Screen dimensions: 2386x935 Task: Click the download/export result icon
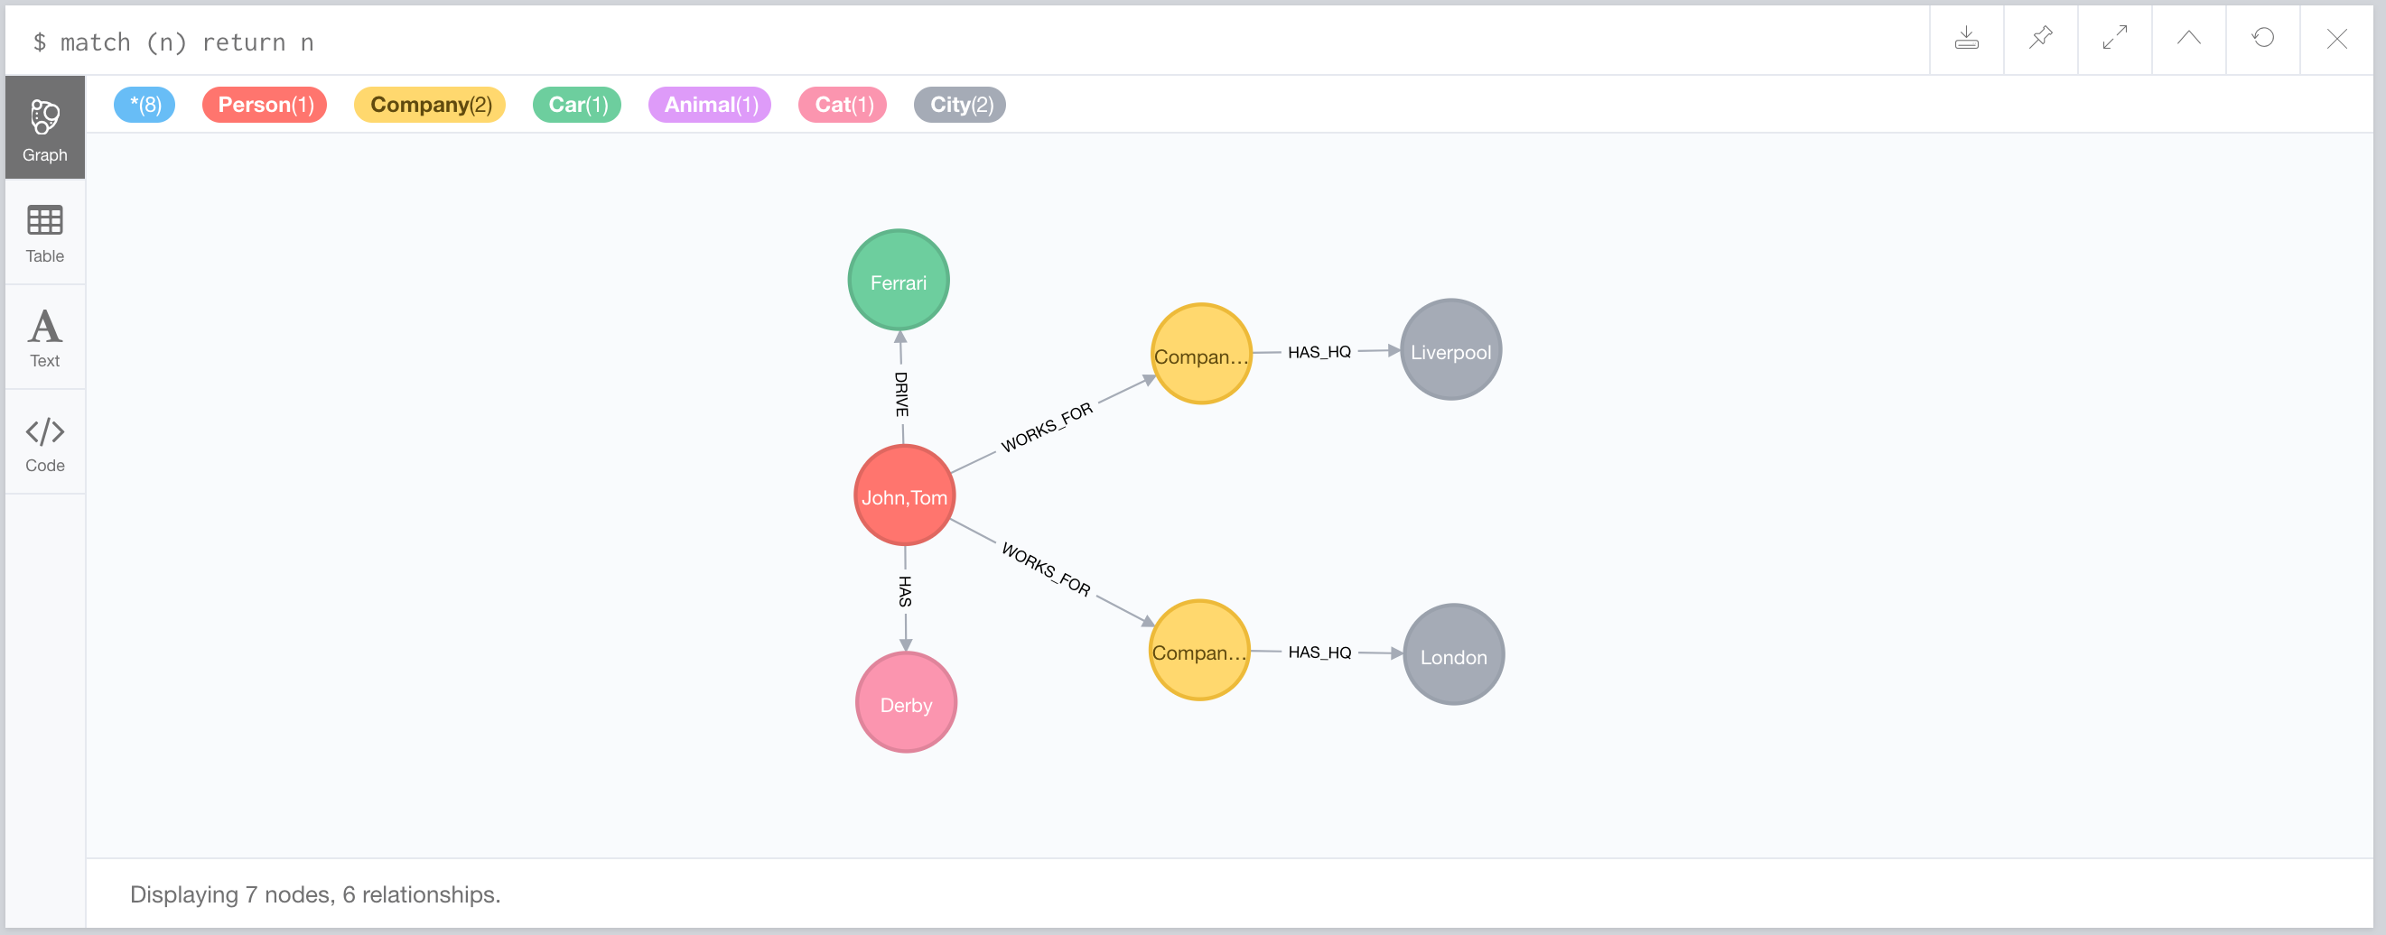pyautogui.click(x=1965, y=39)
